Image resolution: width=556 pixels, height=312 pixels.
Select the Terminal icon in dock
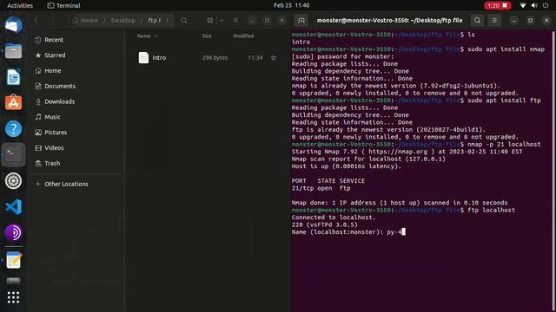pyautogui.click(x=14, y=155)
